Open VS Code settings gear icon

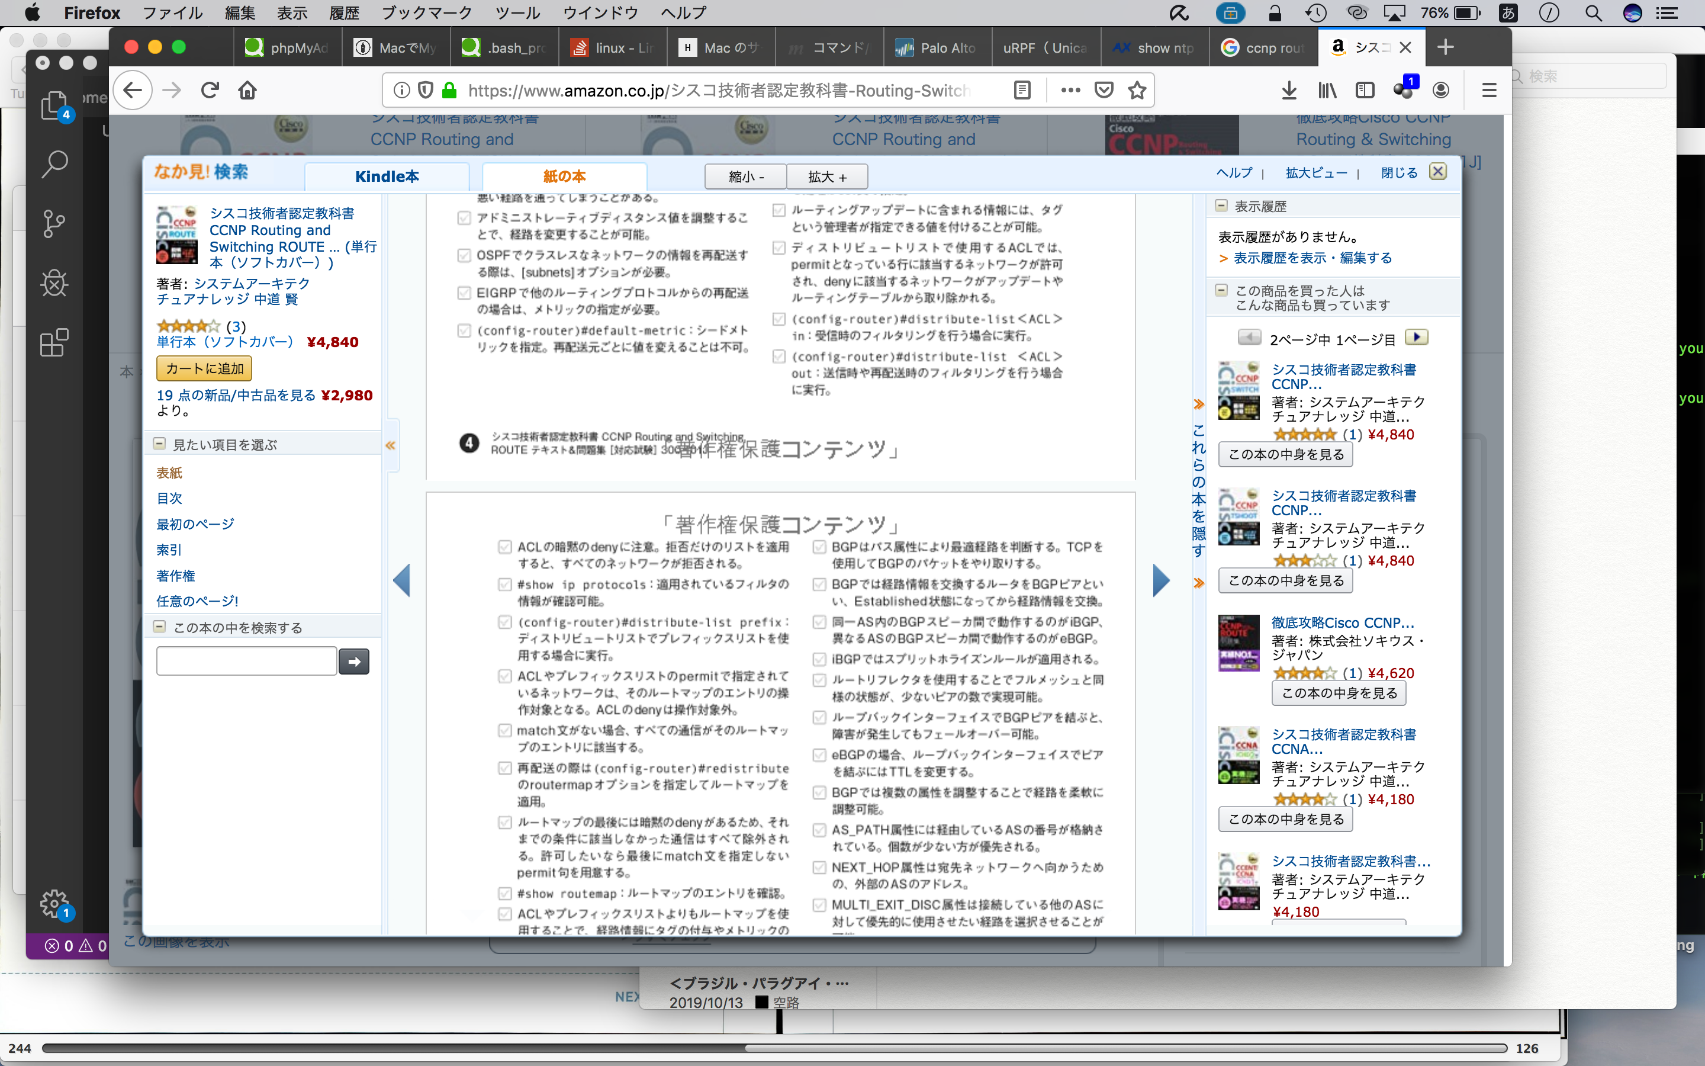(54, 903)
